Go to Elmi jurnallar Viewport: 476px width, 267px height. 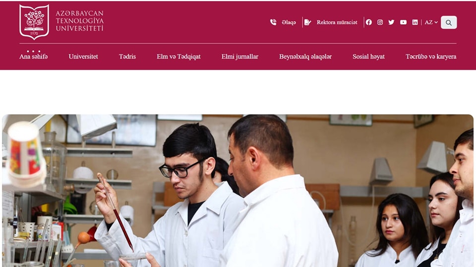pyautogui.click(x=240, y=56)
